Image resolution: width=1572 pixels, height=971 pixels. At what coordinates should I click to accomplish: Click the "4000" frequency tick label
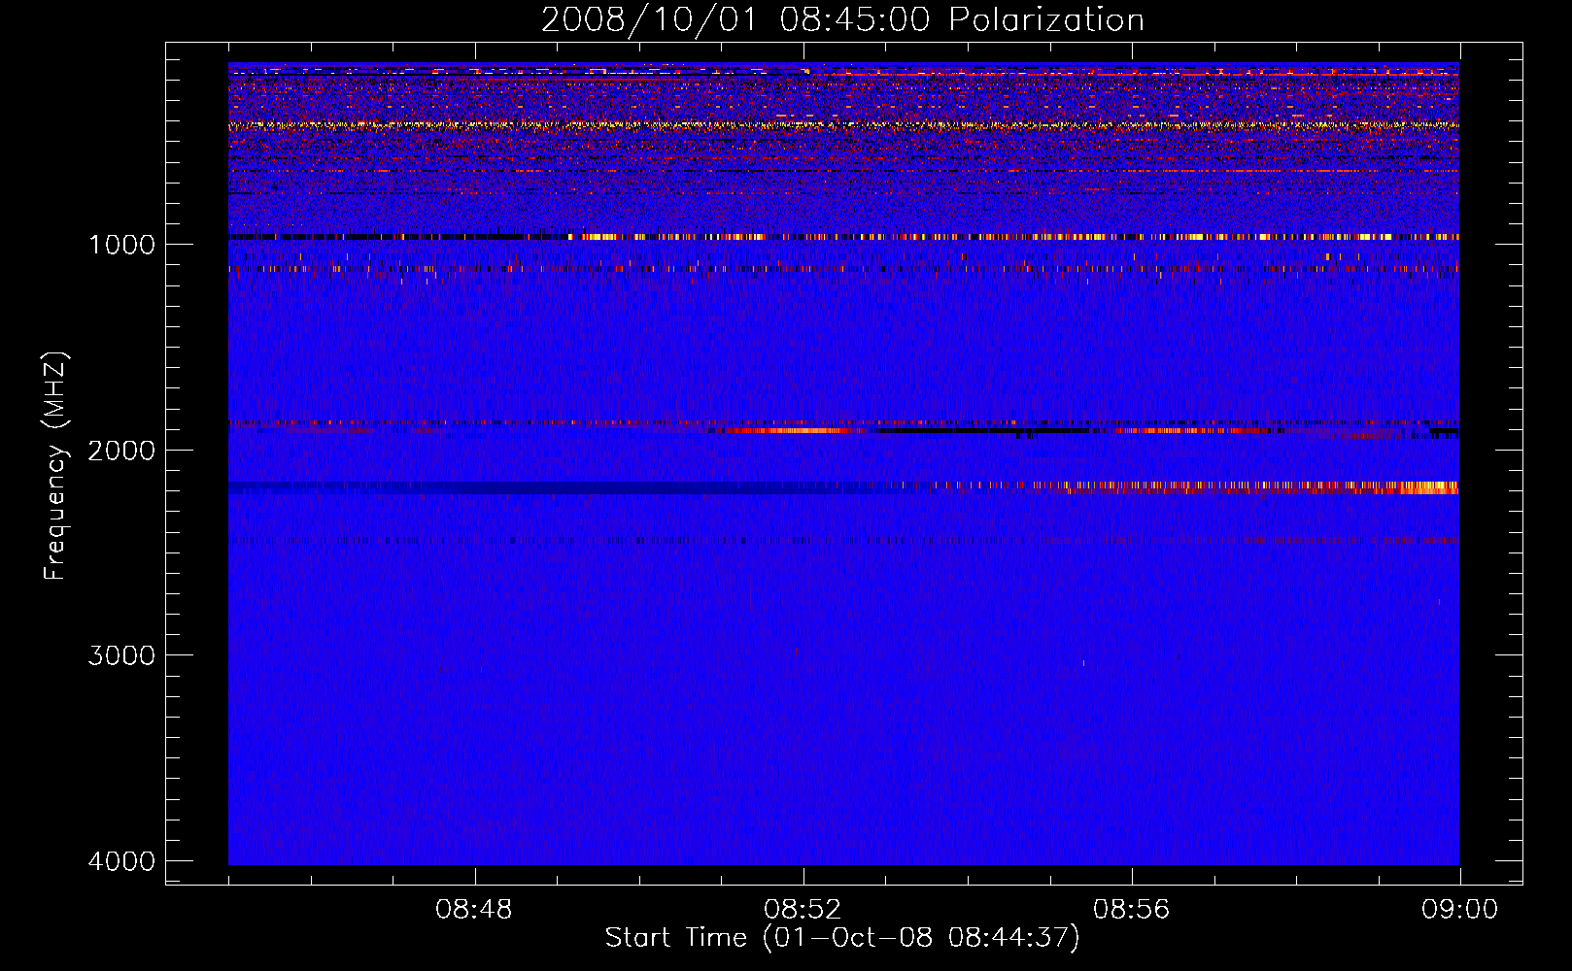click(121, 861)
